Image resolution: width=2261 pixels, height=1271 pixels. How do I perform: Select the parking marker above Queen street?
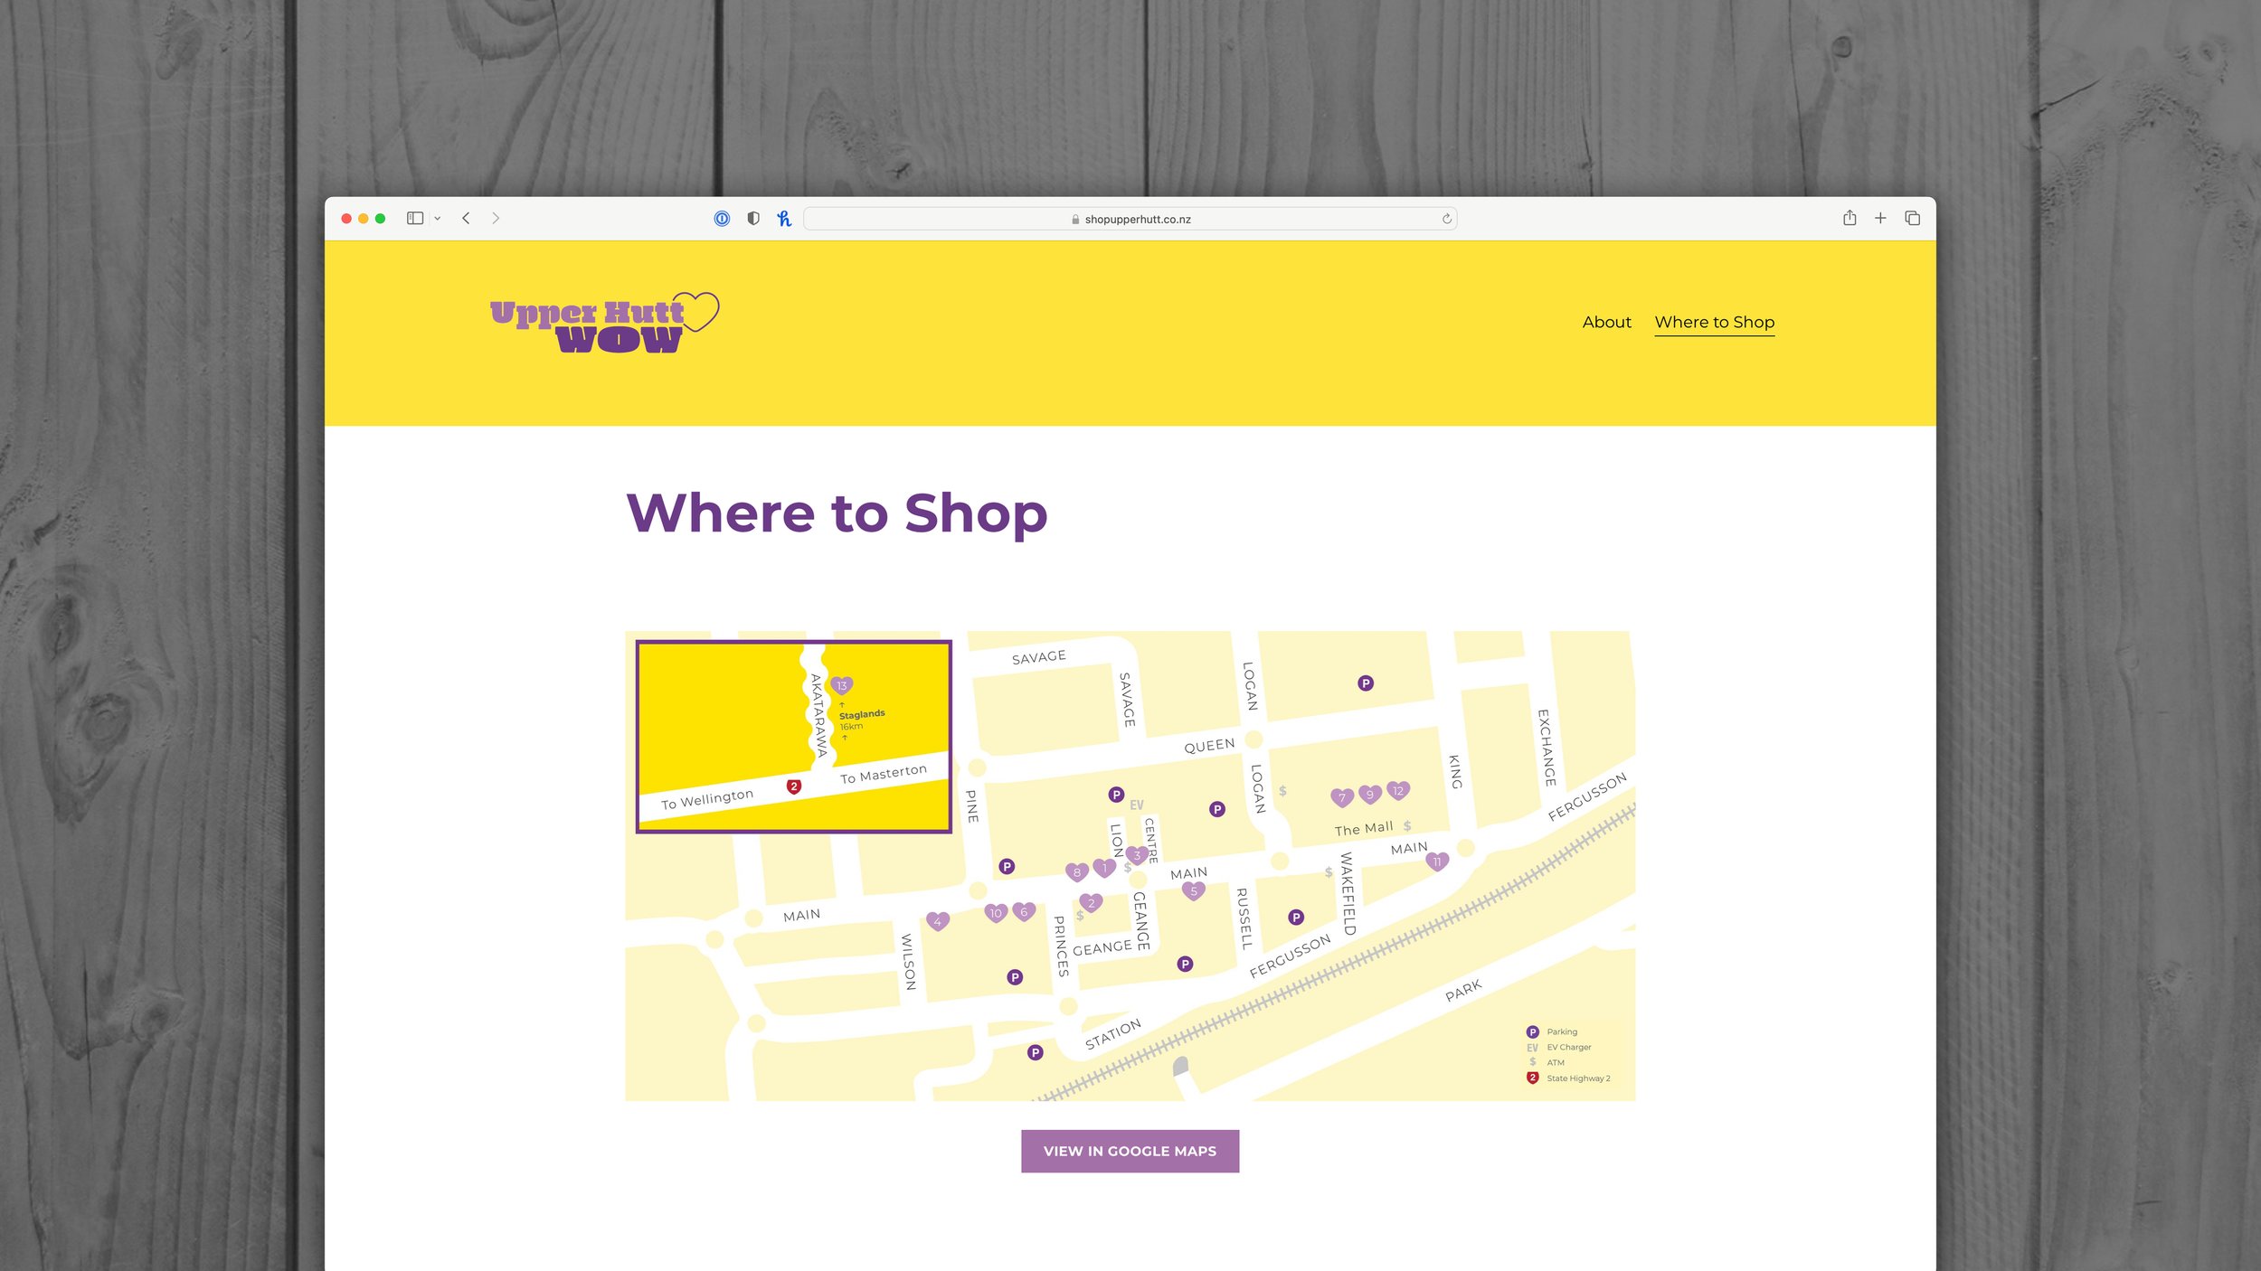1365,683
